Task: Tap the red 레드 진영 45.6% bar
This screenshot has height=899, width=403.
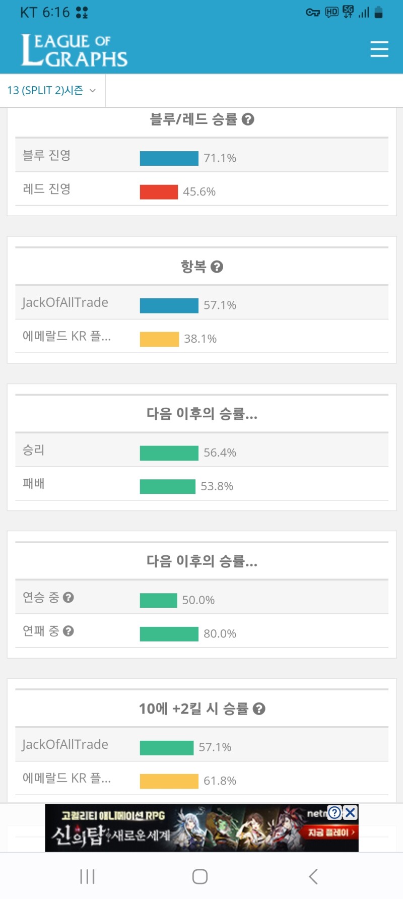Action: [x=159, y=192]
